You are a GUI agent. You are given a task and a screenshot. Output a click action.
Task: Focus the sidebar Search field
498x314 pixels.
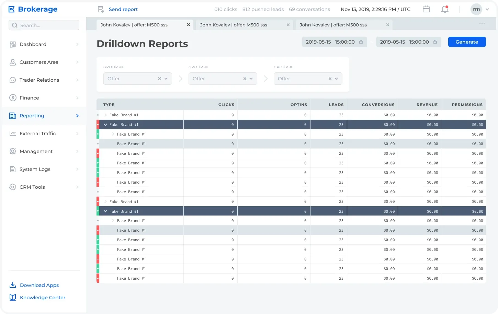(x=44, y=25)
